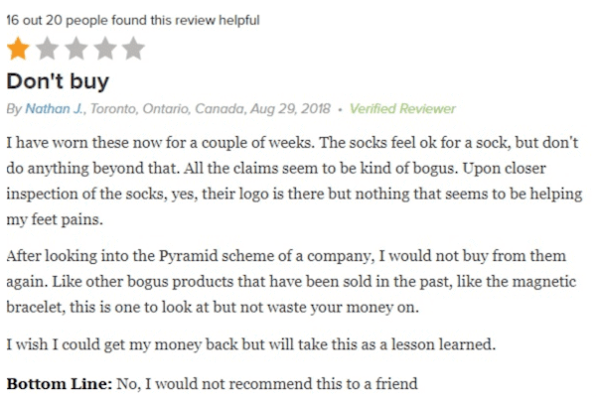Image resolution: width=596 pixels, height=397 pixels.
Task: Click the filled orange first rating star
Action: coord(18,49)
